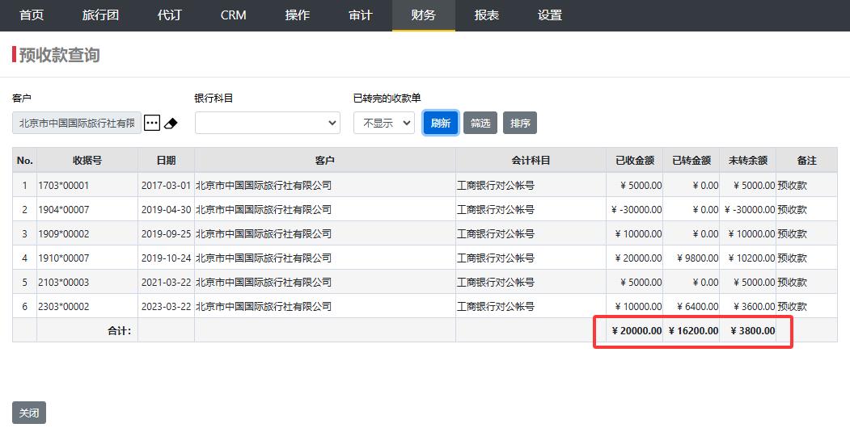This screenshot has height=432, width=850.
Task: Select receipt number 1703*00001
Action: [63, 185]
